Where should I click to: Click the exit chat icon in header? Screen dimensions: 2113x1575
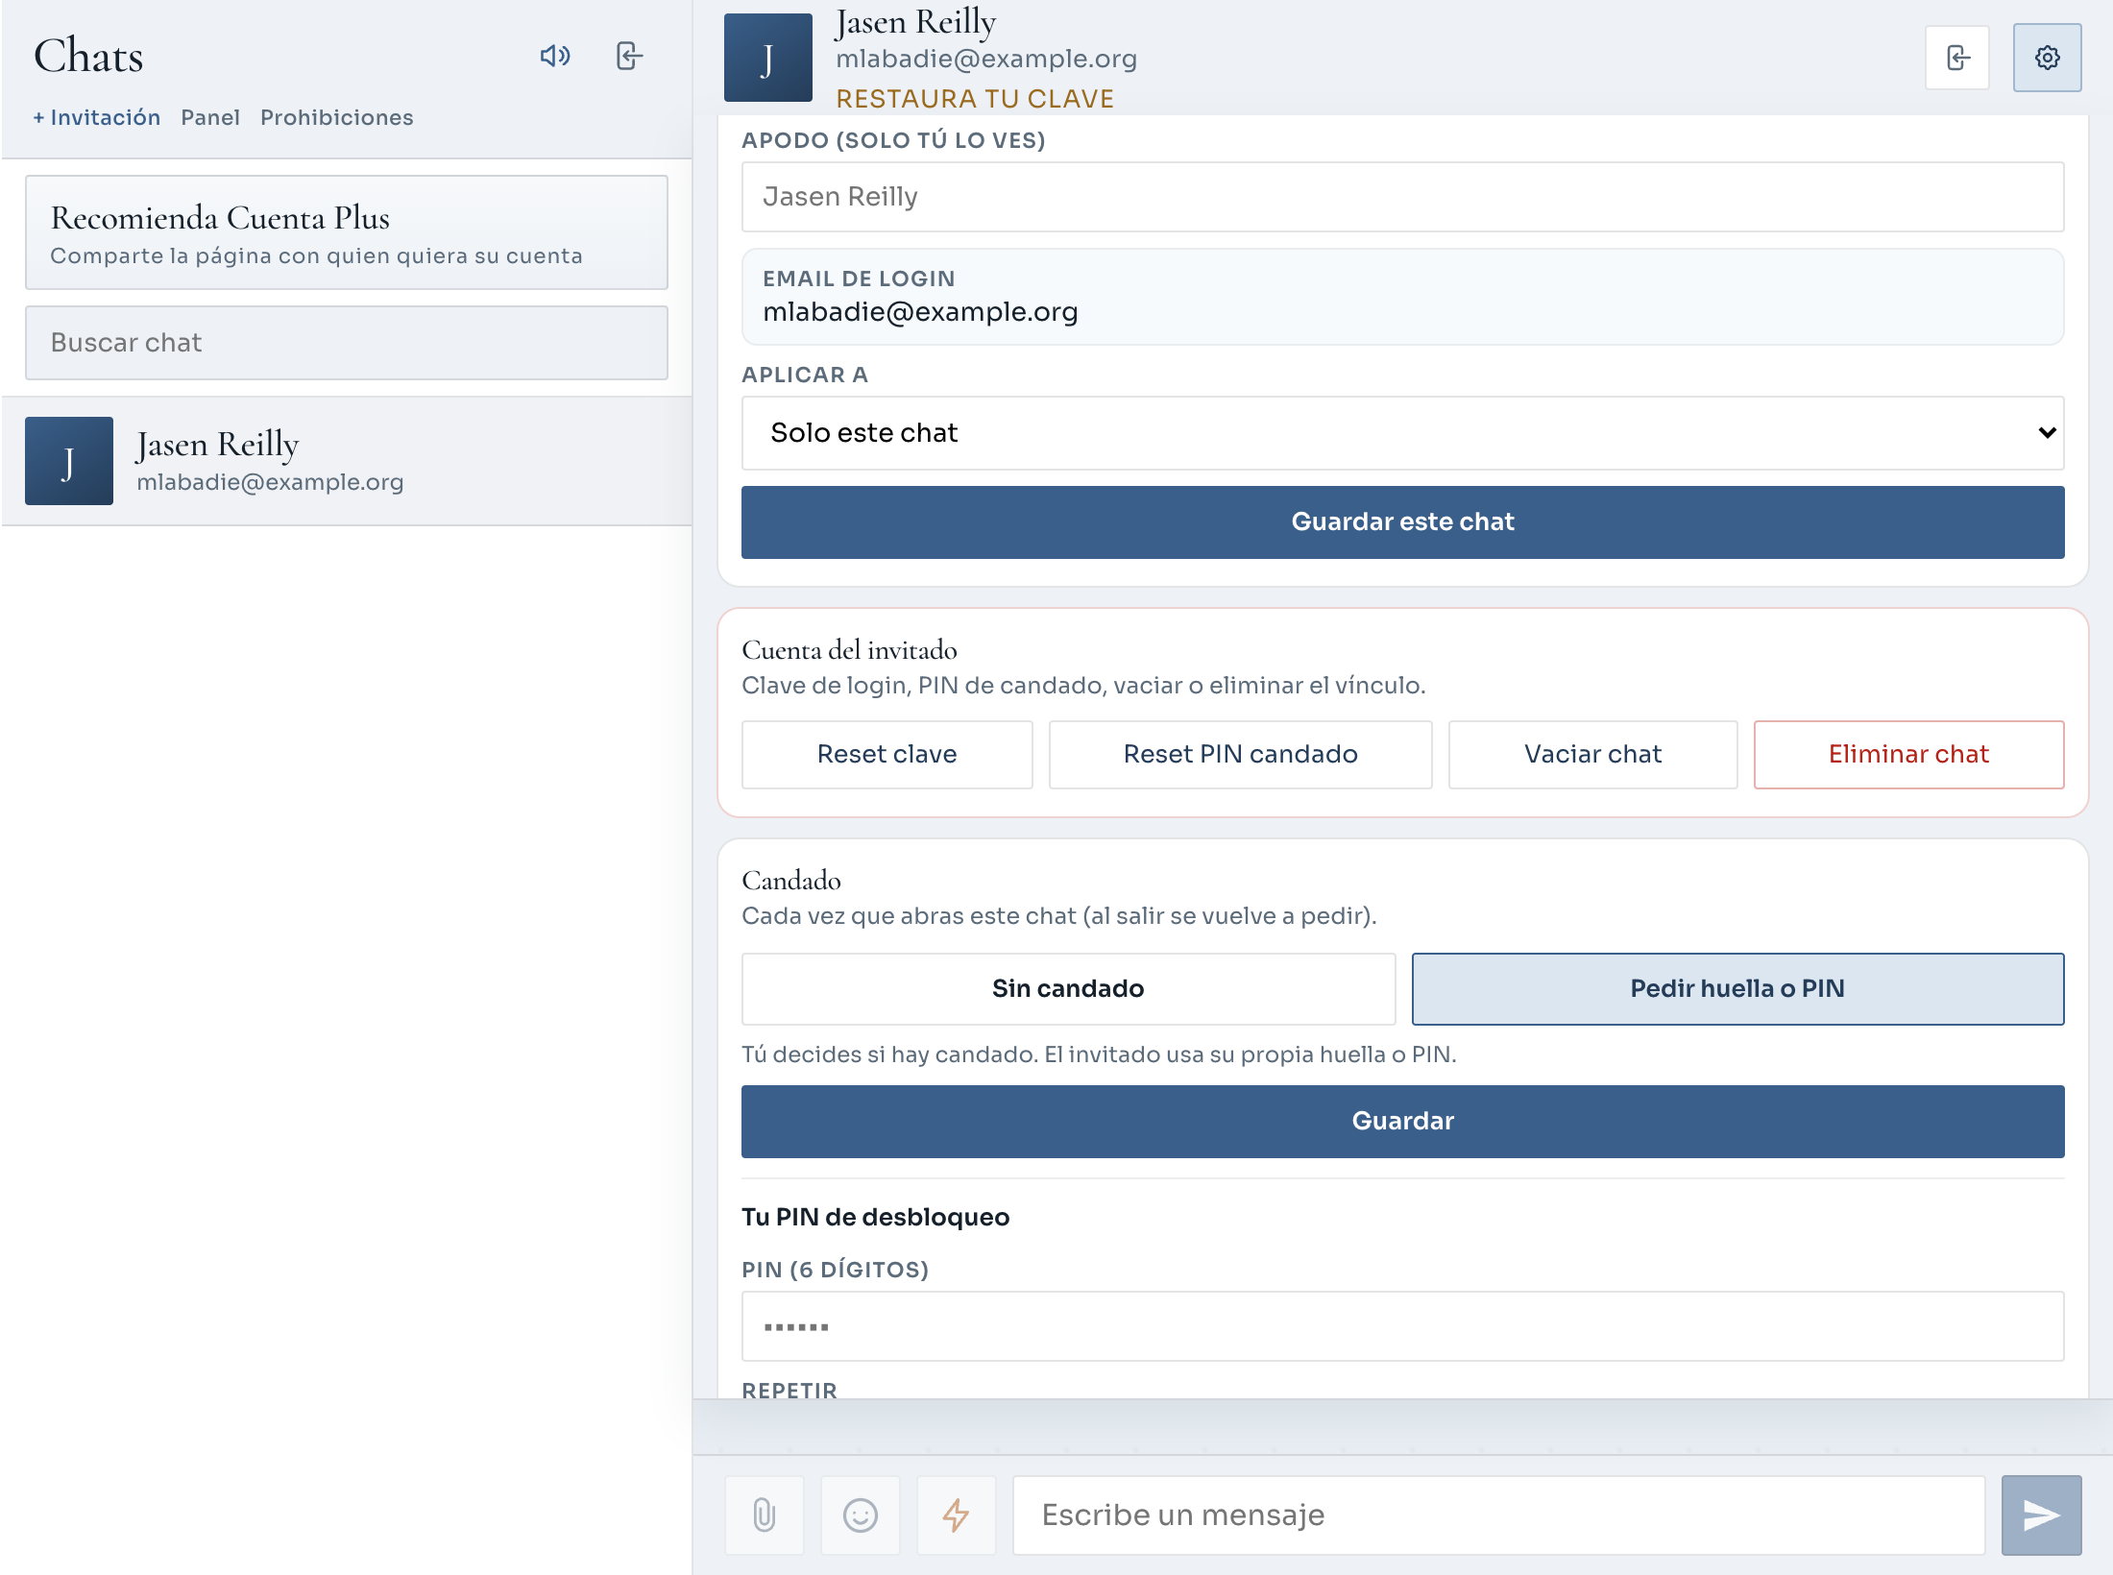point(1957,58)
